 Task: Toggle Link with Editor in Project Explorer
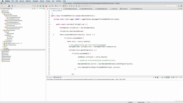35,9
